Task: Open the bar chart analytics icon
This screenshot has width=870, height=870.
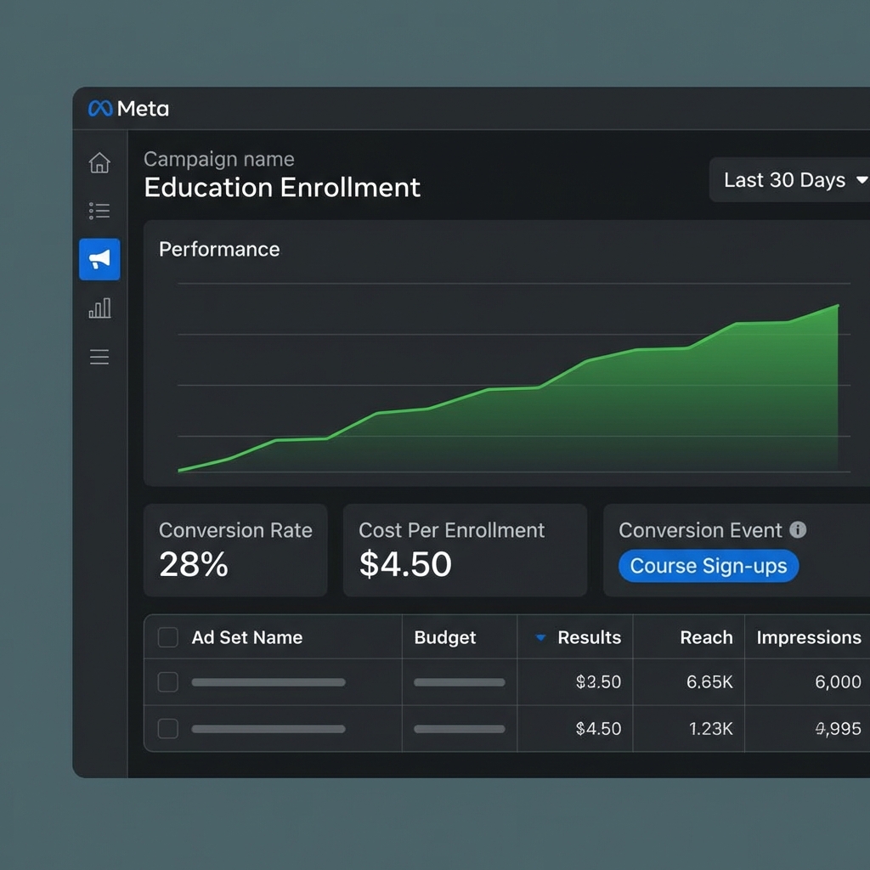Action: point(99,308)
